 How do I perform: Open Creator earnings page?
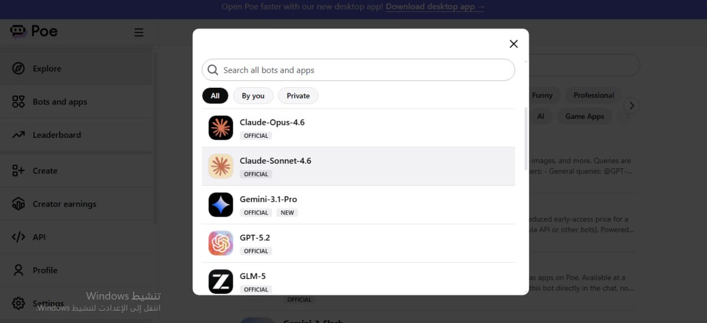[x=64, y=204]
